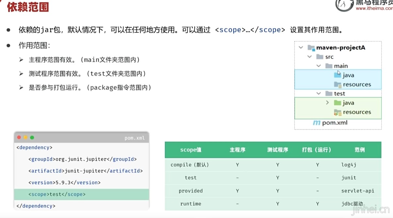Click the 测试程序 table header
This screenshot has width=393, height=218.
(277, 150)
